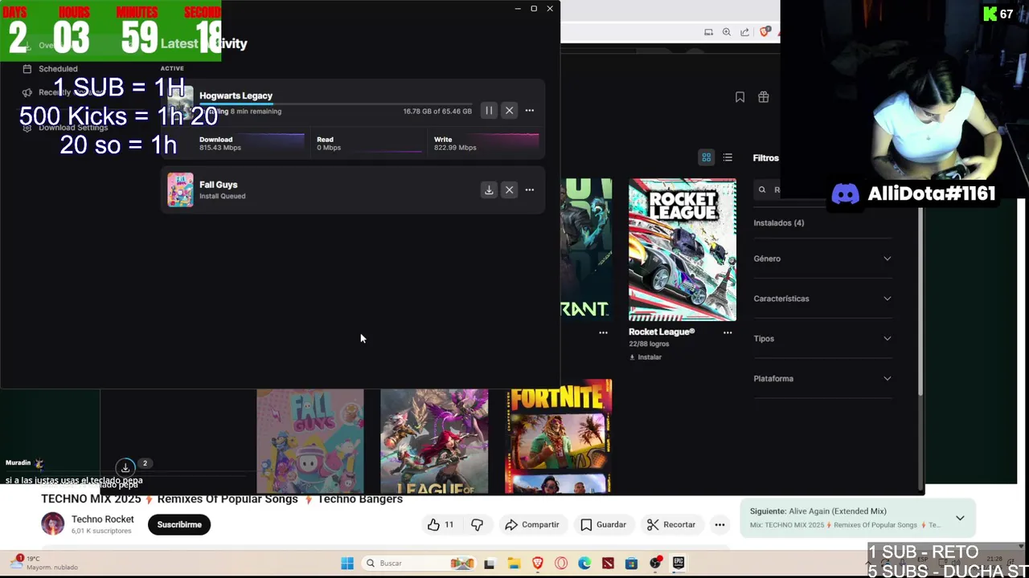Open the Fall Guys library cover
The image size is (1029, 578).
pos(310,441)
